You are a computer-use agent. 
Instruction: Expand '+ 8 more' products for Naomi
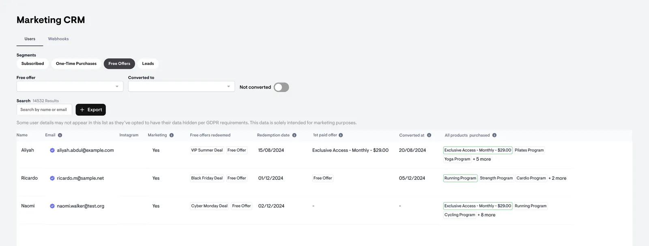coord(486,215)
